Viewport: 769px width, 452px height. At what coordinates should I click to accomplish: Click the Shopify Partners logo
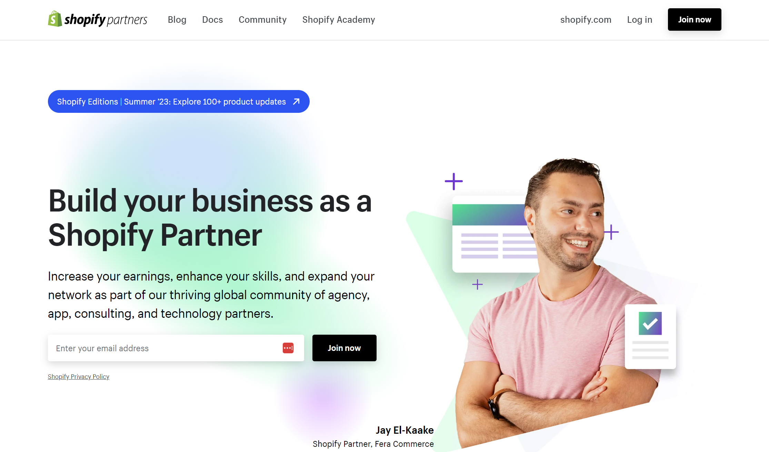(98, 19)
